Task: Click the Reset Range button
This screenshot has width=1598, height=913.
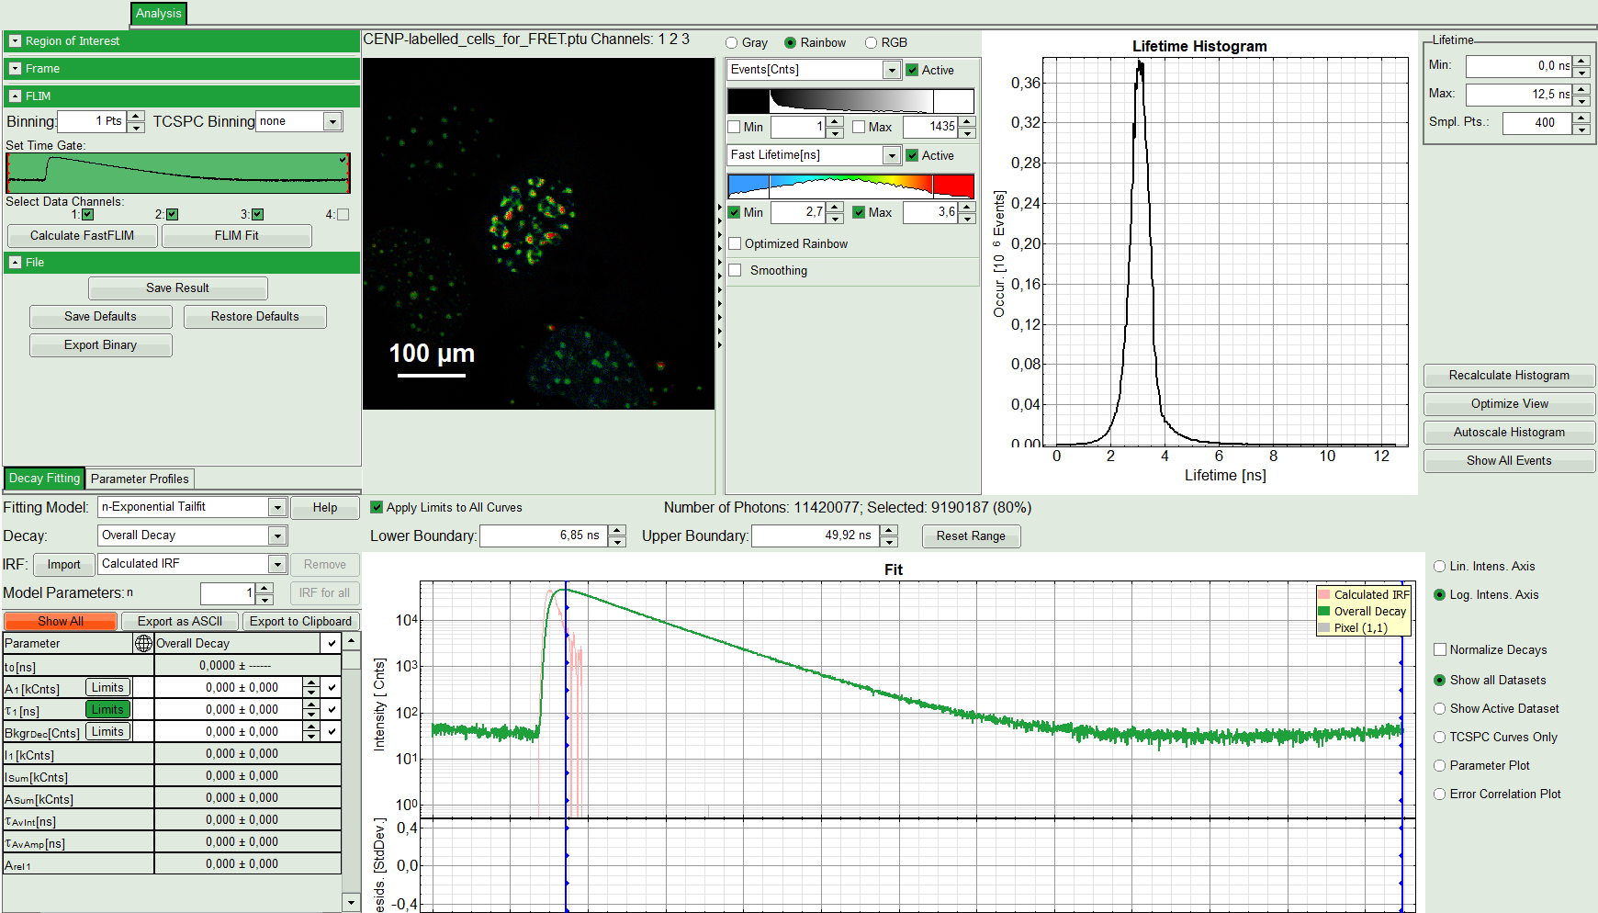Action: pyautogui.click(x=971, y=536)
